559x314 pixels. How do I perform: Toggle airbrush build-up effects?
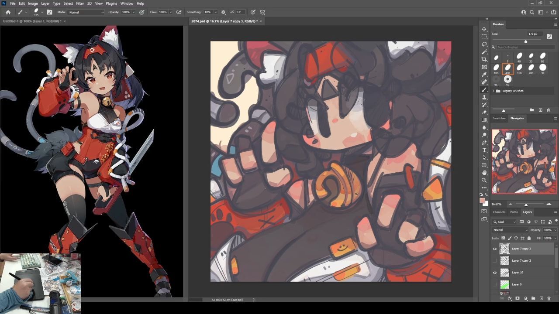tap(179, 12)
